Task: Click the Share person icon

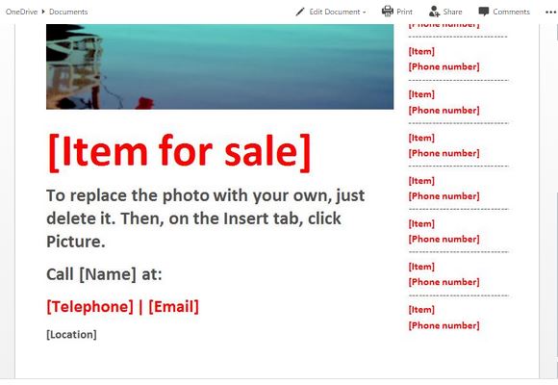Action: 434,12
